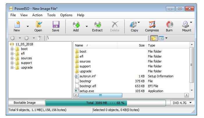Screen dimensions: 204x118
Task: Expand the efi folder in tree
Action: tap(12, 53)
